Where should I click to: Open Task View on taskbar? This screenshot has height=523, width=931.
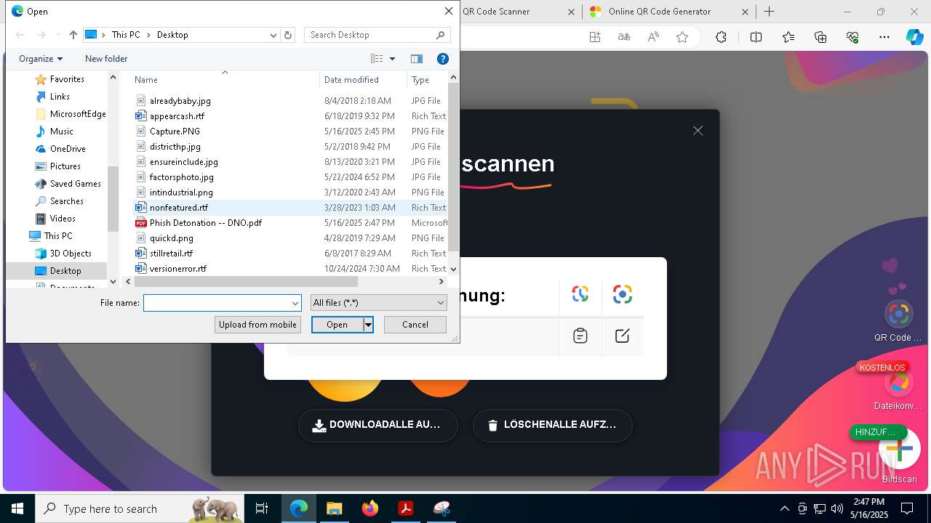pos(262,508)
